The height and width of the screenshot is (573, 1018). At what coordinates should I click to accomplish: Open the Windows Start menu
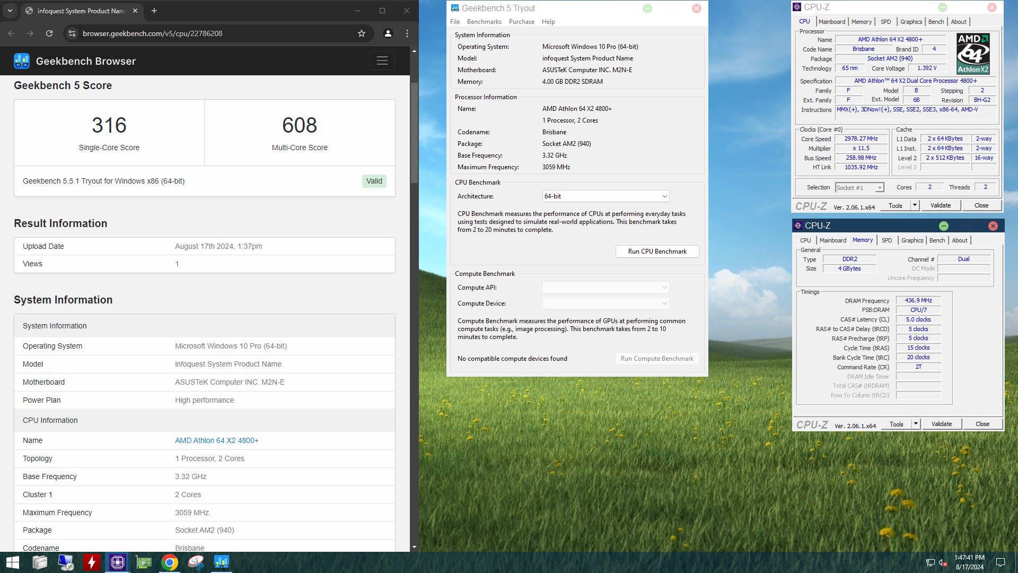tap(13, 562)
